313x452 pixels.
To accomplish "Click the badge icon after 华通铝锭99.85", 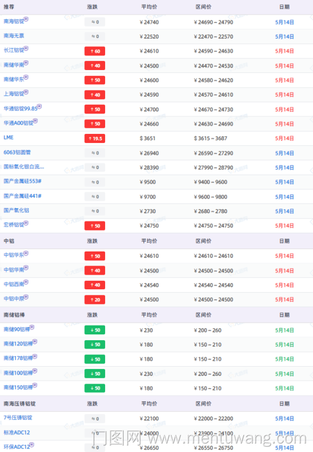I will pyautogui.click(x=40, y=106).
